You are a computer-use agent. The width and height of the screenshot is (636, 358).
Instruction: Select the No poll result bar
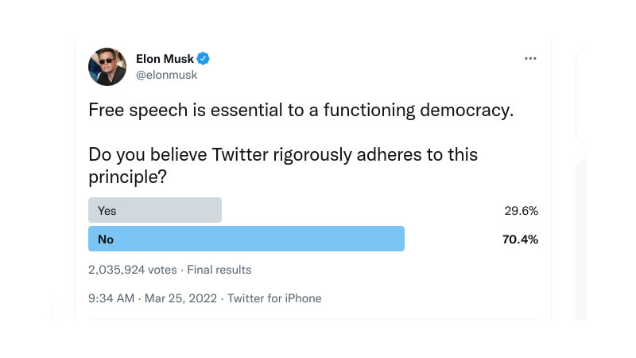tap(246, 239)
